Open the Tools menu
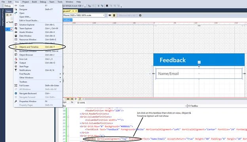 pyautogui.click(x=60, y=2)
